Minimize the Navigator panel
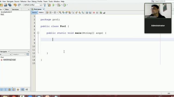The width and height of the screenshot is (174, 97). 29,51
